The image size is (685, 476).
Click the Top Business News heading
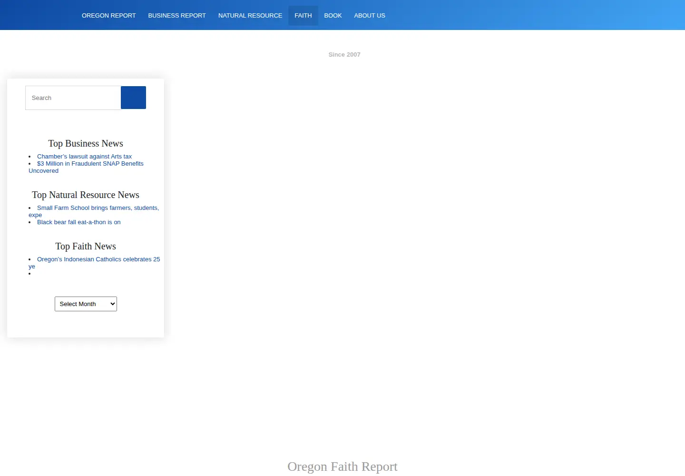click(86, 143)
